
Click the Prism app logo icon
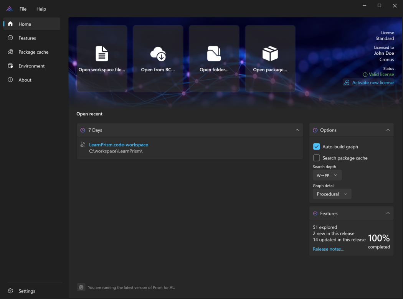10,9
